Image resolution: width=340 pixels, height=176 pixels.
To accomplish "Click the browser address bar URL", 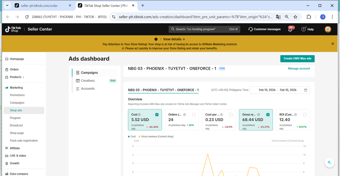I will (196, 17).
